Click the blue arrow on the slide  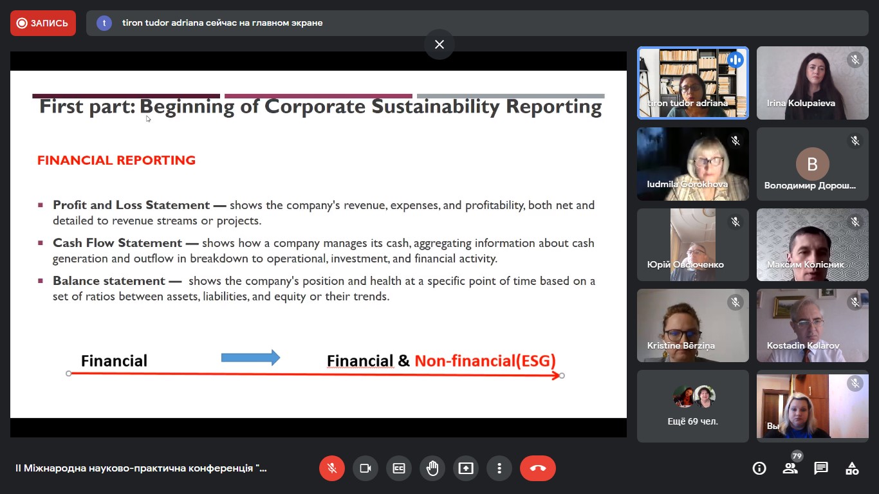tap(250, 358)
